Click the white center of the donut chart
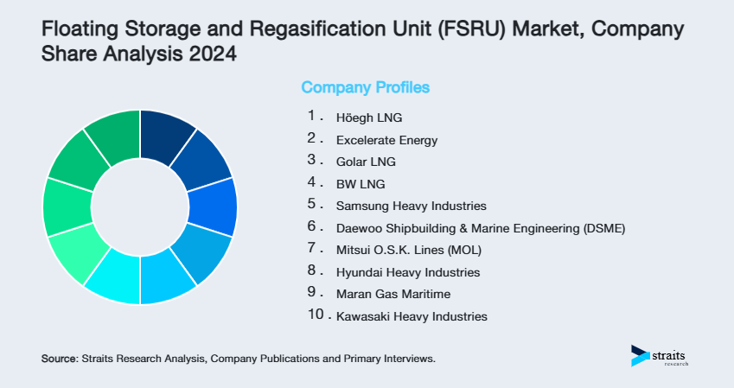Screen dimensions: 734x388 [140, 207]
